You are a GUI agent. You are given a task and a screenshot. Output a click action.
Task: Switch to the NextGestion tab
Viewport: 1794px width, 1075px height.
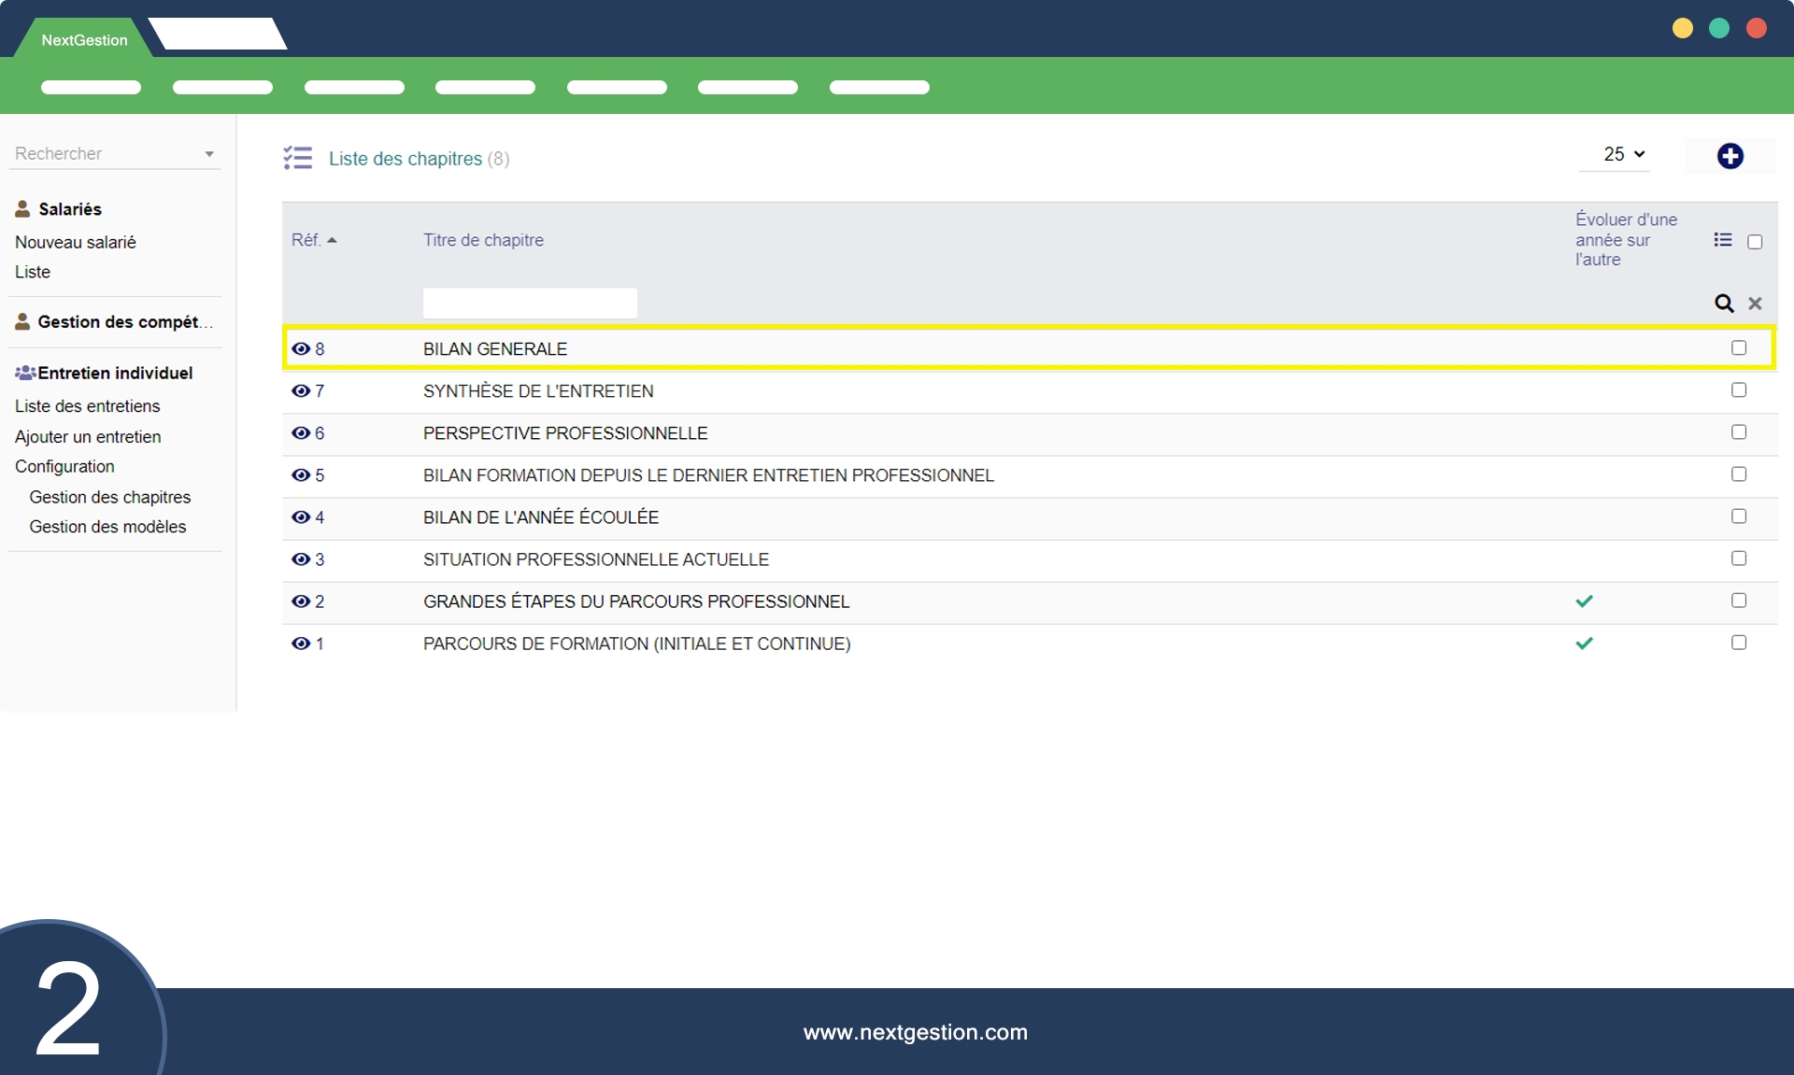(84, 40)
